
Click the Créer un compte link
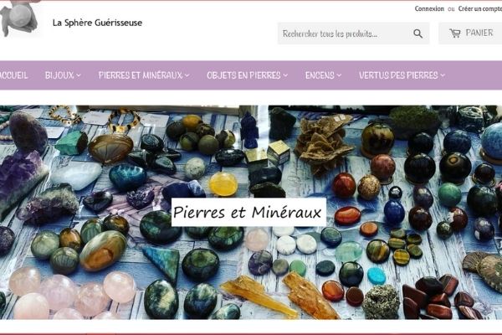(480, 8)
